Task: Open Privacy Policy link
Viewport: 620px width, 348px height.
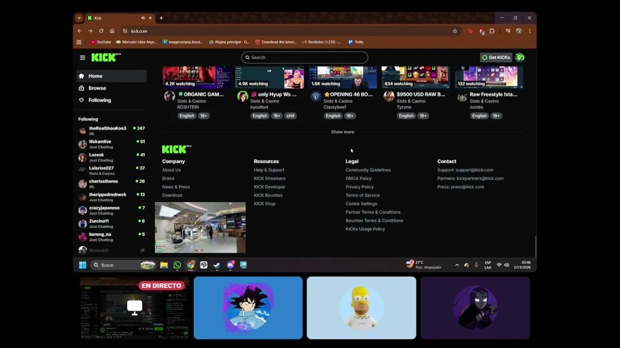Action: tap(359, 187)
